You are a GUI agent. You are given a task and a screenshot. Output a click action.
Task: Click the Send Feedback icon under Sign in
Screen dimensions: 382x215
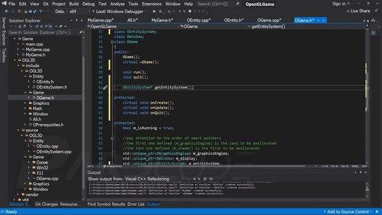point(377,11)
